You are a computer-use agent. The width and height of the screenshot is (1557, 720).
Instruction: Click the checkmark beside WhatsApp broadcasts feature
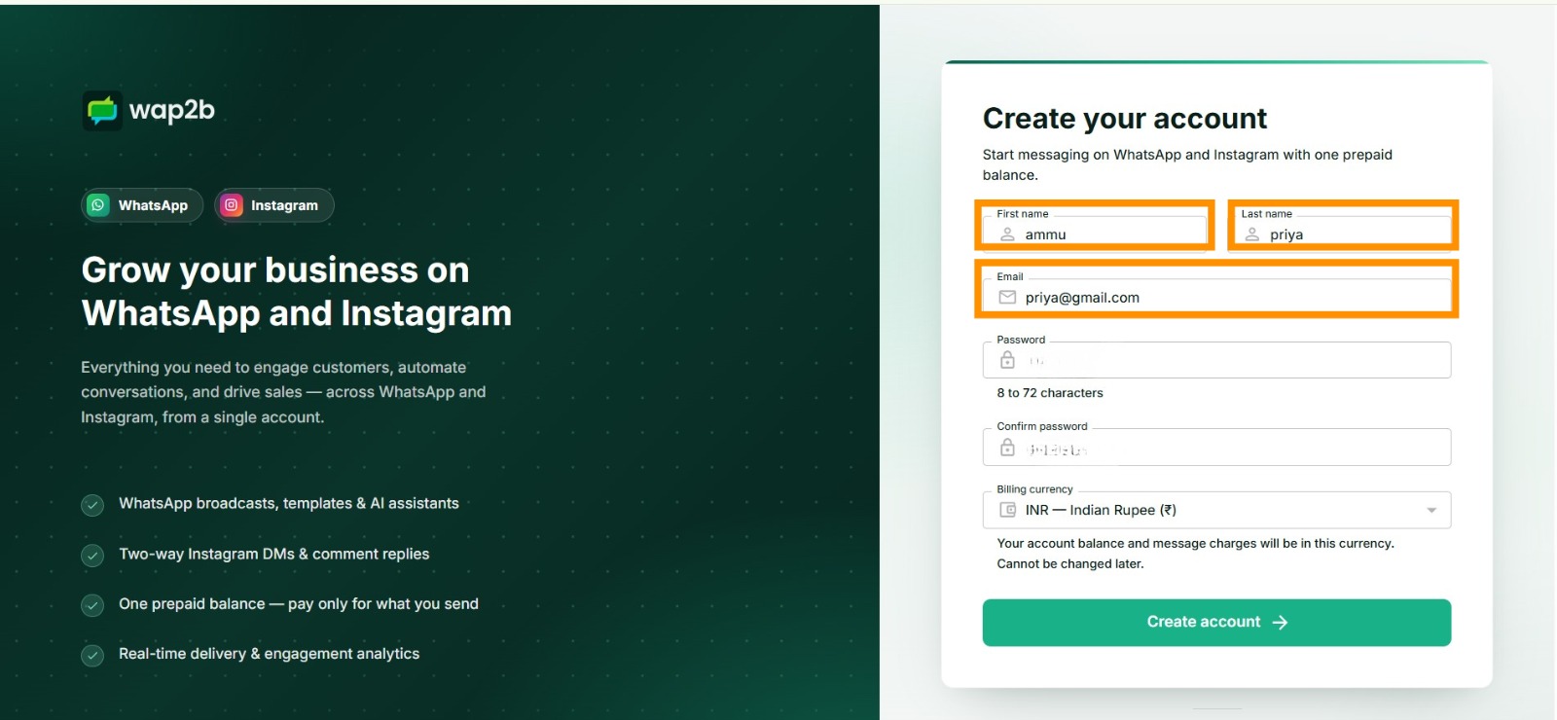pyautogui.click(x=92, y=505)
